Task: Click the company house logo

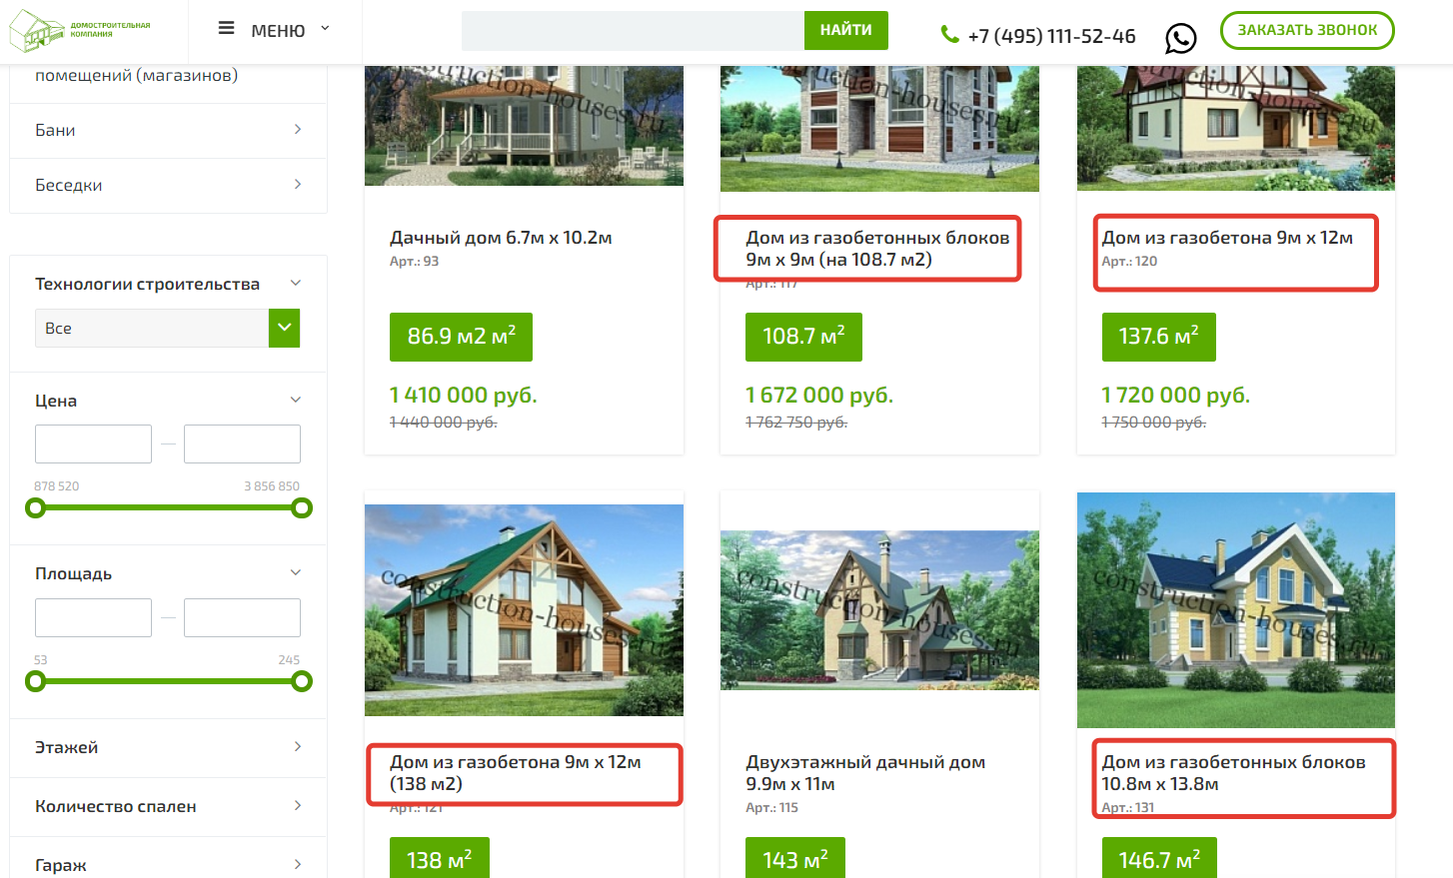Action: point(37,31)
